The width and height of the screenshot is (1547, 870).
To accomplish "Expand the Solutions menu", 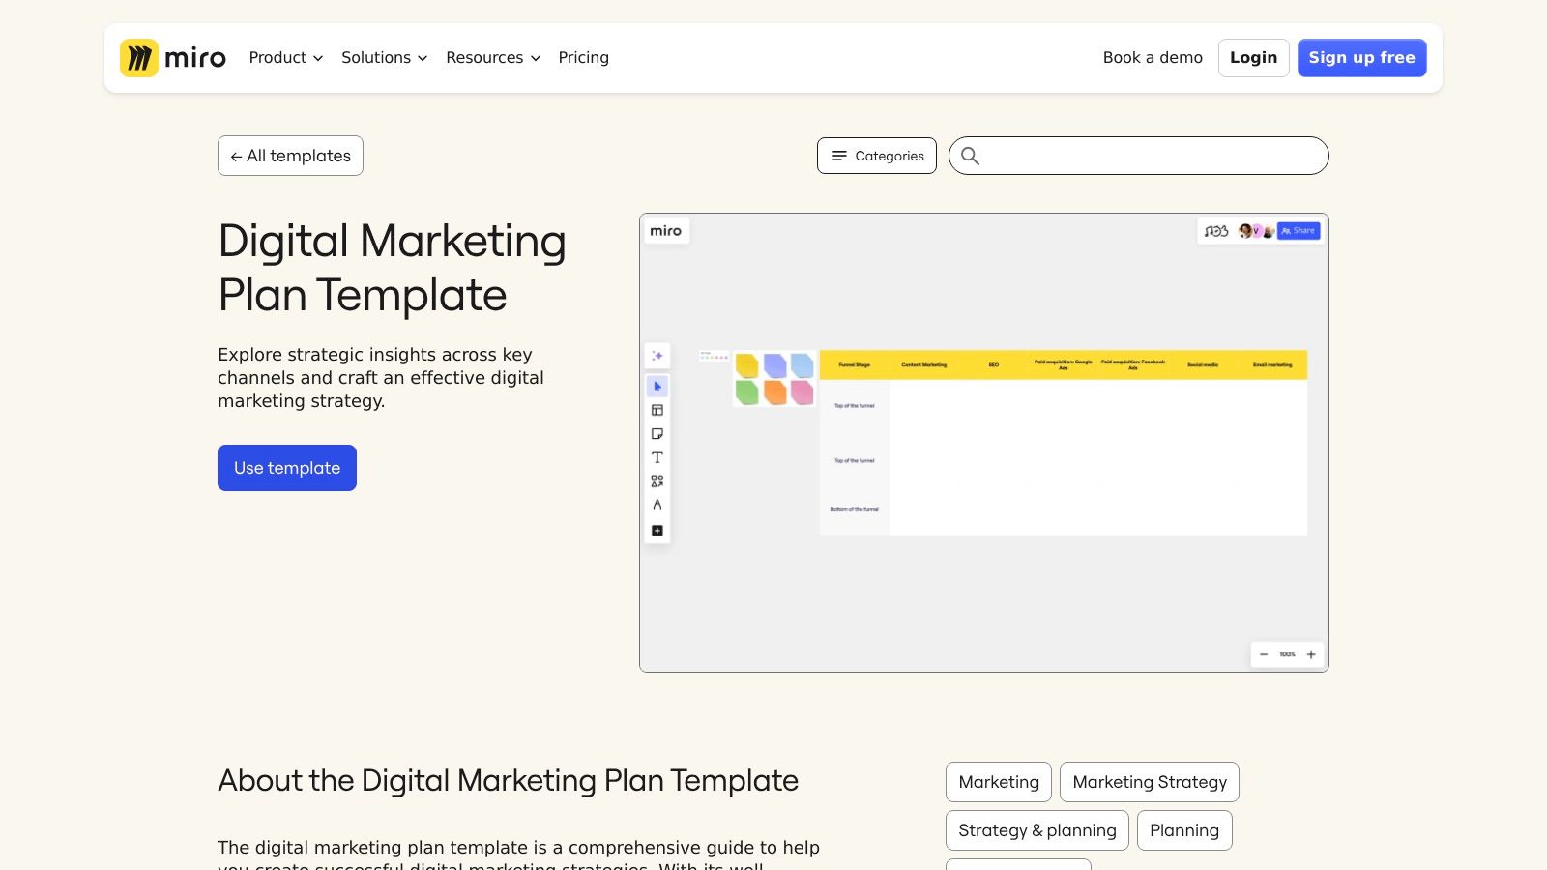I will (x=384, y=58).
